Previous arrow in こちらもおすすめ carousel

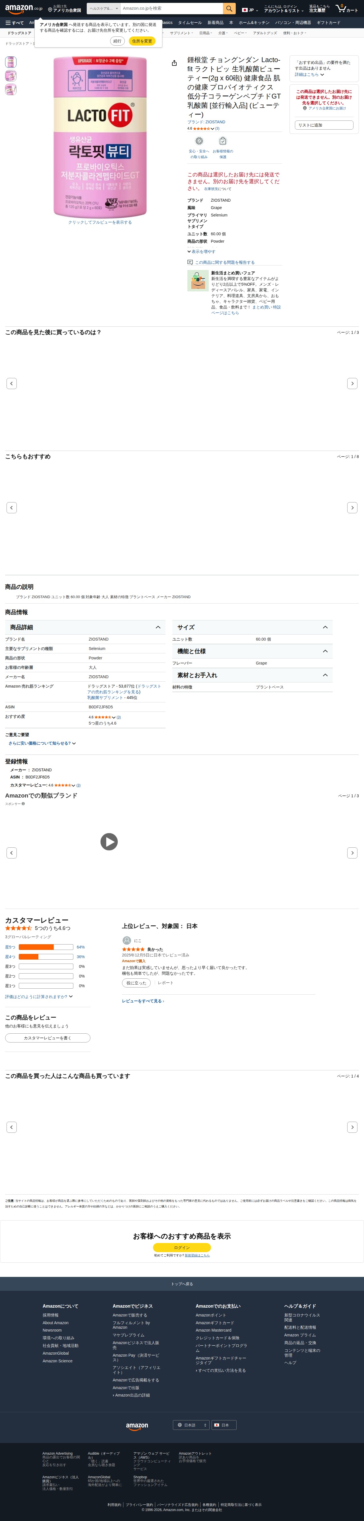pos(11,508)
